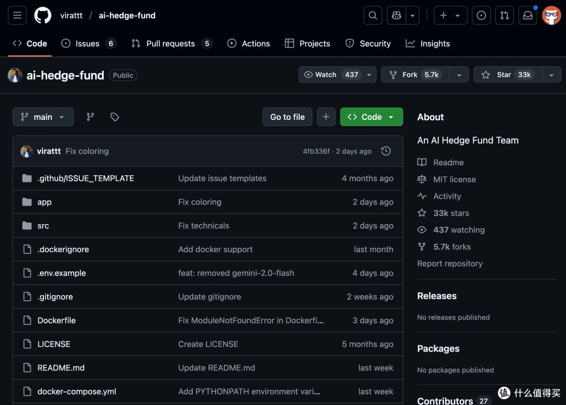The height and width of the screenshot is (405, 566).
Task: Open the green Code dropdown button
Action: click(371, 117)
